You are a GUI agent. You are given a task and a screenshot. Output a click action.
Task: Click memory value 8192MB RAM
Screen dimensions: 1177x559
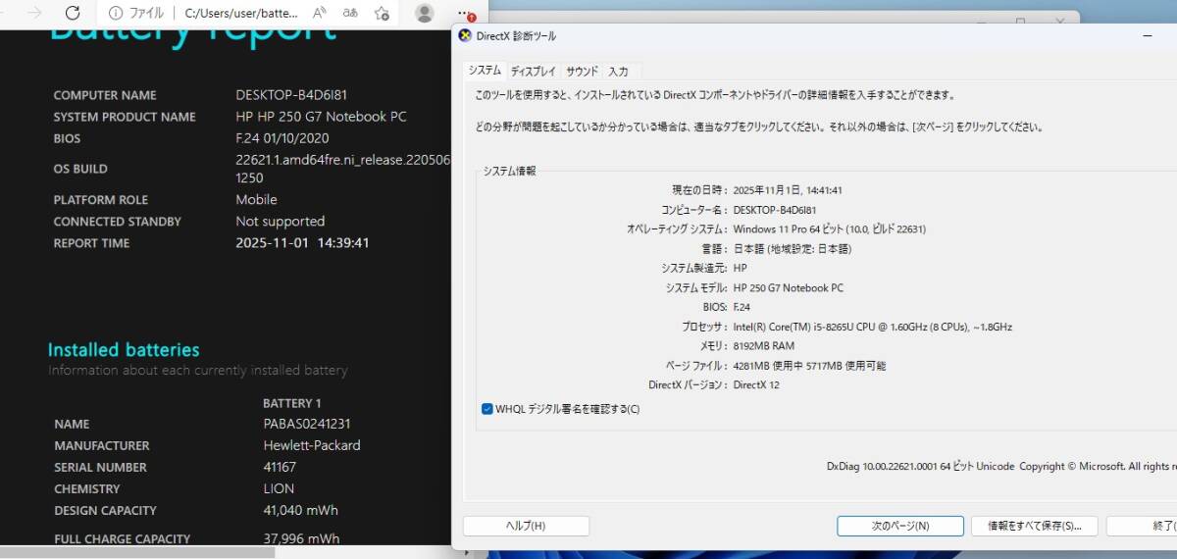click(763, 346)
